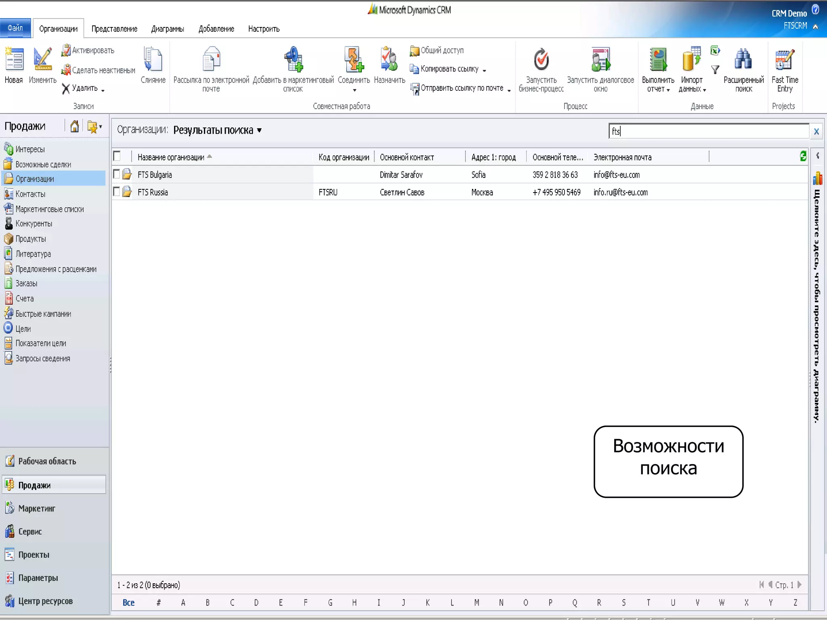The height and width of the screenshot is (620, 827).
Task: Expand the Копировать ссылку dropdown
Action: point(484,71)
